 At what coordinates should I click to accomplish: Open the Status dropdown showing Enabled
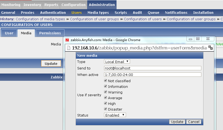[x=115, y=115]
